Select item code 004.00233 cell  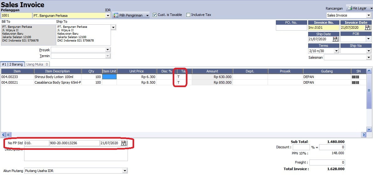(17, 77)
